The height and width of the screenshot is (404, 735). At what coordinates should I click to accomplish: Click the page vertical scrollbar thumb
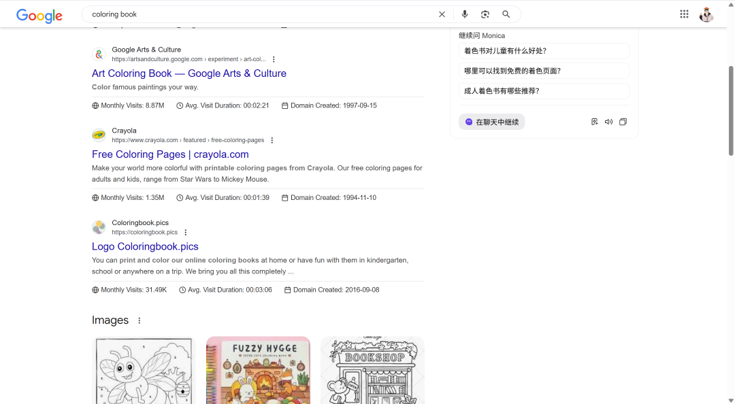click(730, 111)
